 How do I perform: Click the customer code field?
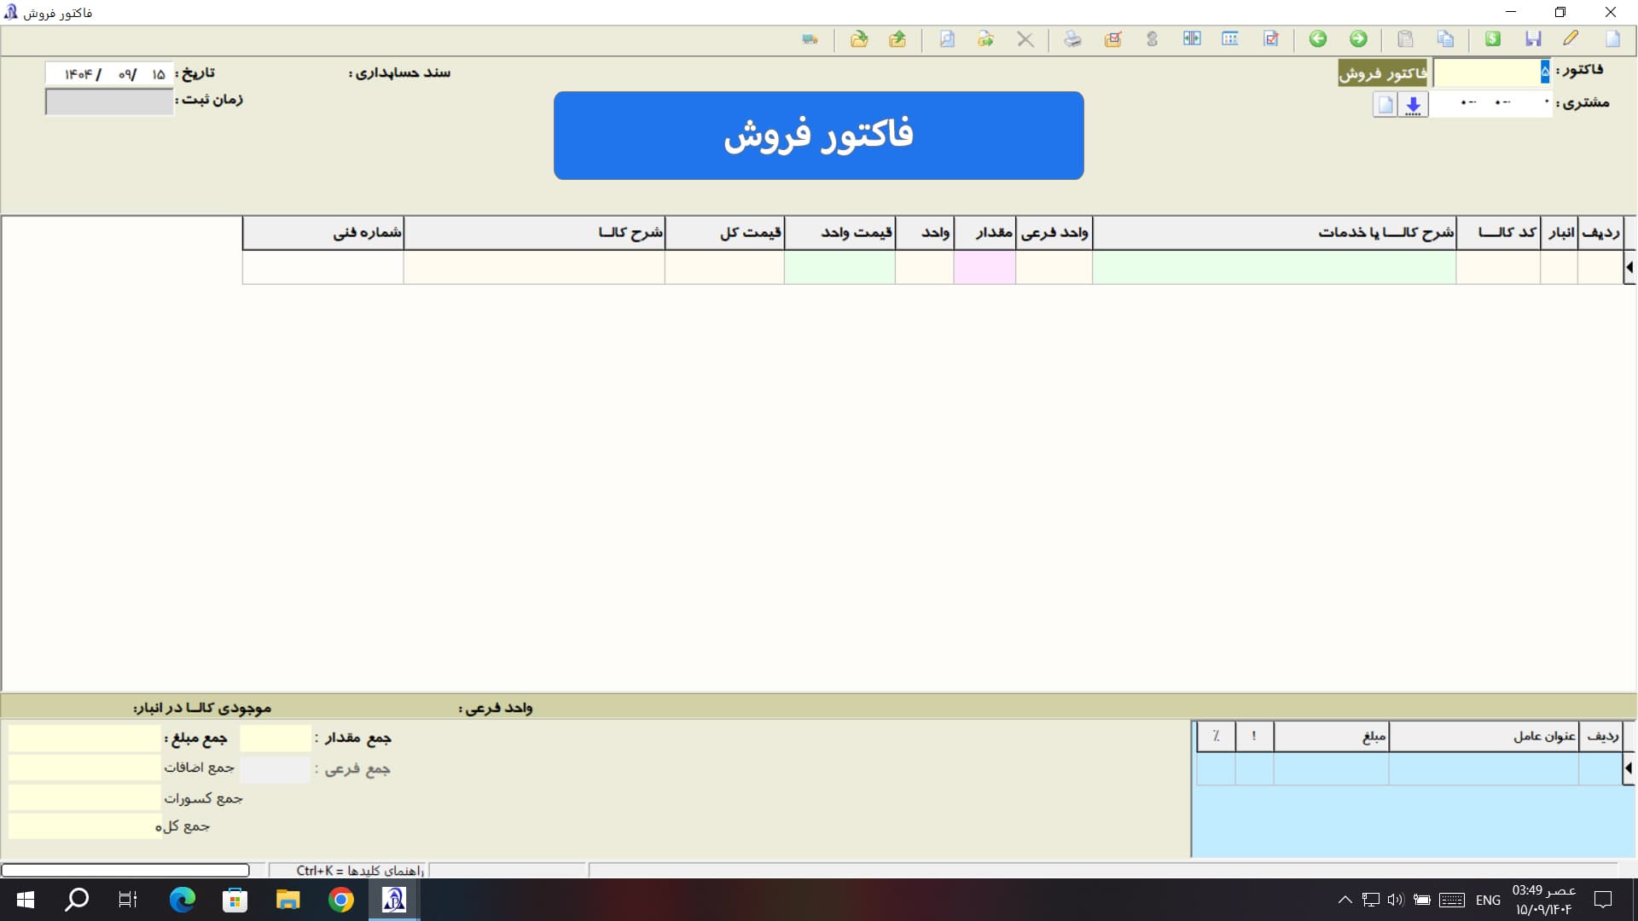1491,103
